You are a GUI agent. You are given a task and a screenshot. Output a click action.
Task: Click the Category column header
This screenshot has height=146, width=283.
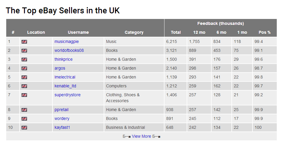(x=134, y=32)
